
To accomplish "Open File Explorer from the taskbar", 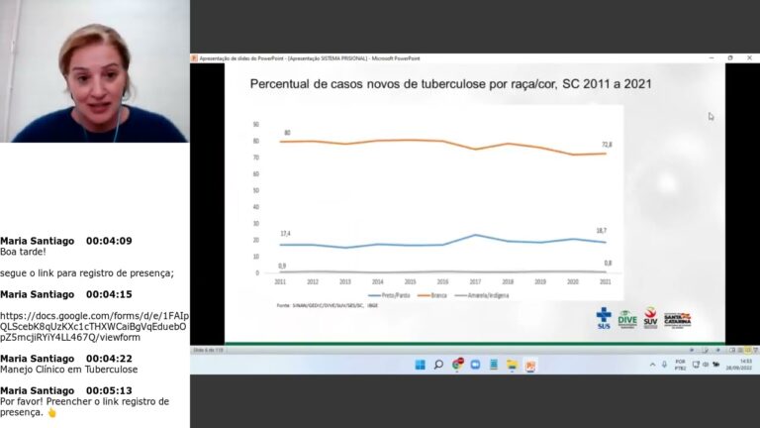I will tap(512, 365).
